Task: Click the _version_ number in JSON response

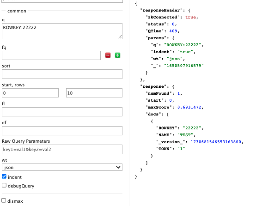Action: [x=216, y=142]
